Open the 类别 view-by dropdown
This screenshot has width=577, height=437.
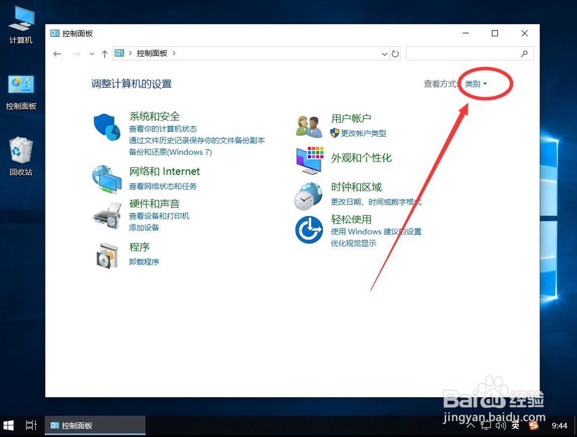pyautogui.click(x=476, y=84)
